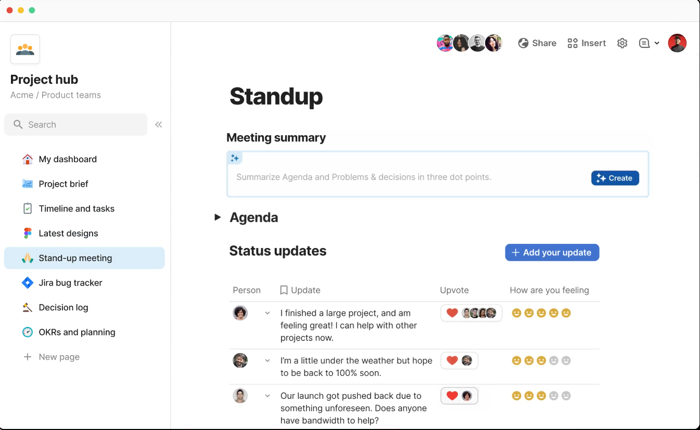
Task: Click the bookmark icon in Update column
Action: click(x=284, y=290)
